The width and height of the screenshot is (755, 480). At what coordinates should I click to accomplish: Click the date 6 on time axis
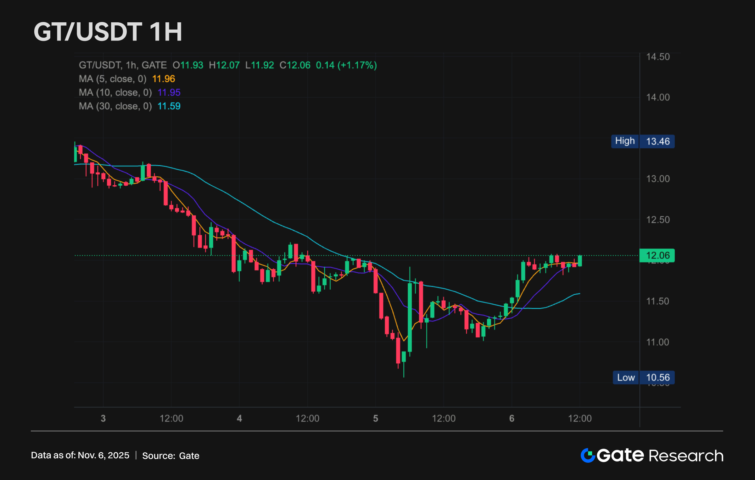click(512, 418)
